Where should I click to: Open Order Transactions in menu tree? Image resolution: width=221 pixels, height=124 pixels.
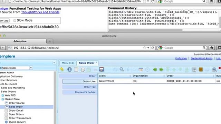pyautogui.click(x=20, y=118)
